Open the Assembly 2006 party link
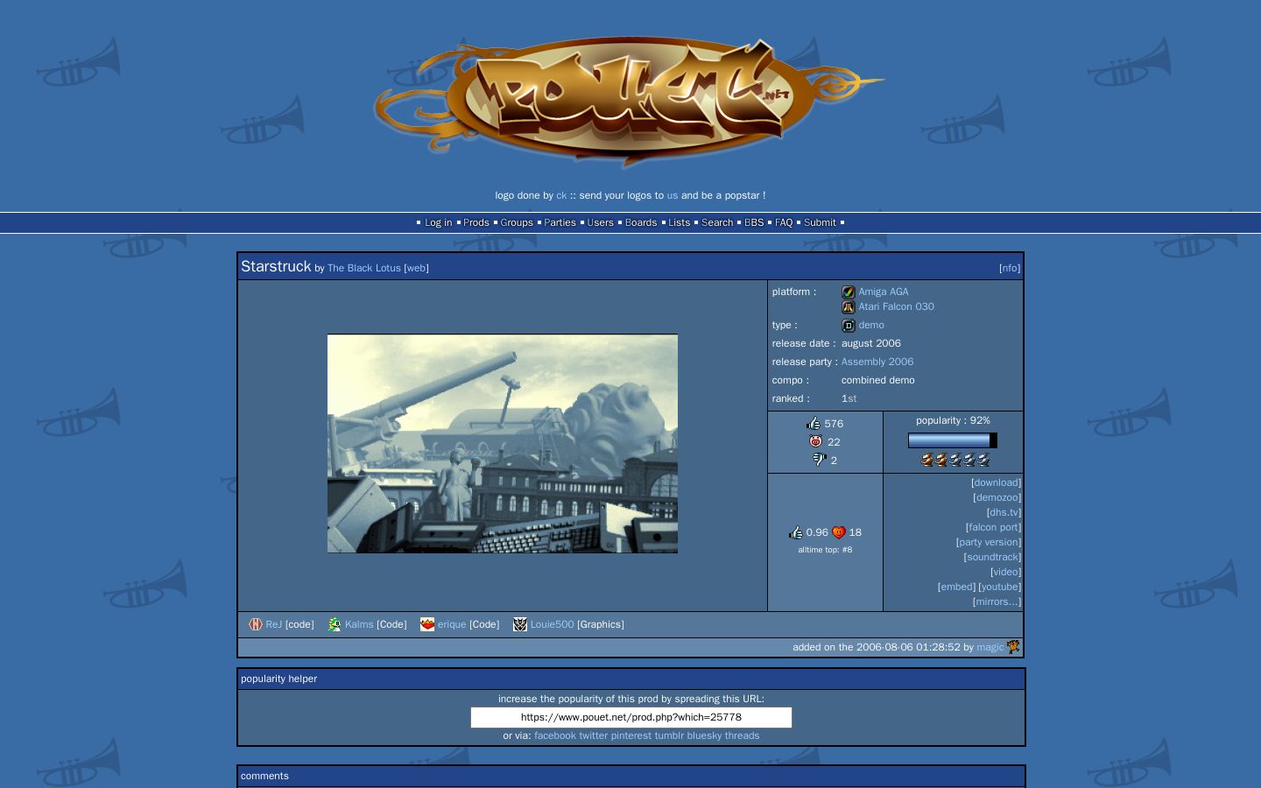Viewport: 1261px width, 788px height. (877, 362)
